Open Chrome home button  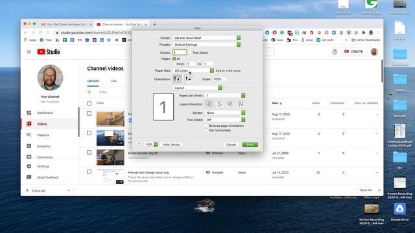(48, 32)
